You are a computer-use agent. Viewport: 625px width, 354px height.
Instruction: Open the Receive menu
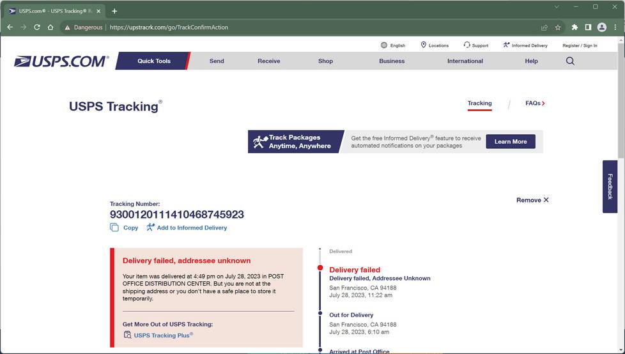click(268, 61)
